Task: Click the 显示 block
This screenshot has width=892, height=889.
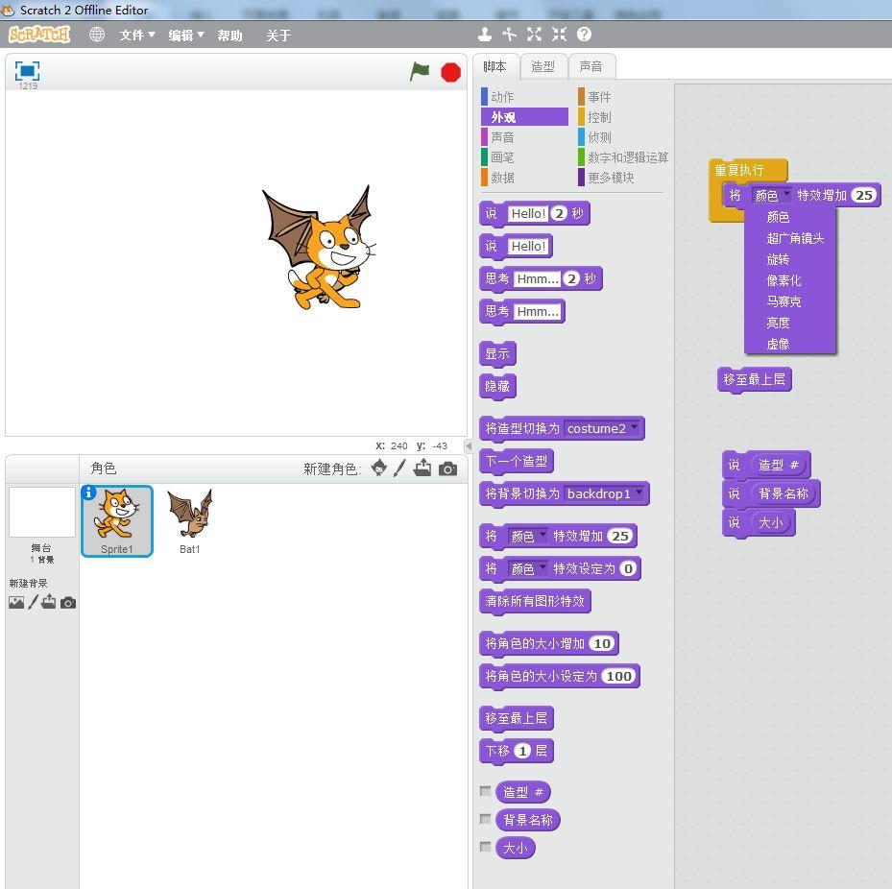Action: (x=497, y=353)
